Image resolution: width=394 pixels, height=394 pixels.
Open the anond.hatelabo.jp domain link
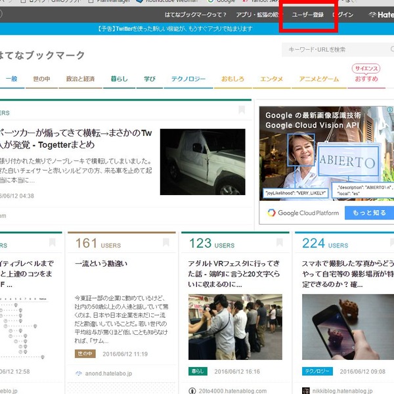point(108,374)
